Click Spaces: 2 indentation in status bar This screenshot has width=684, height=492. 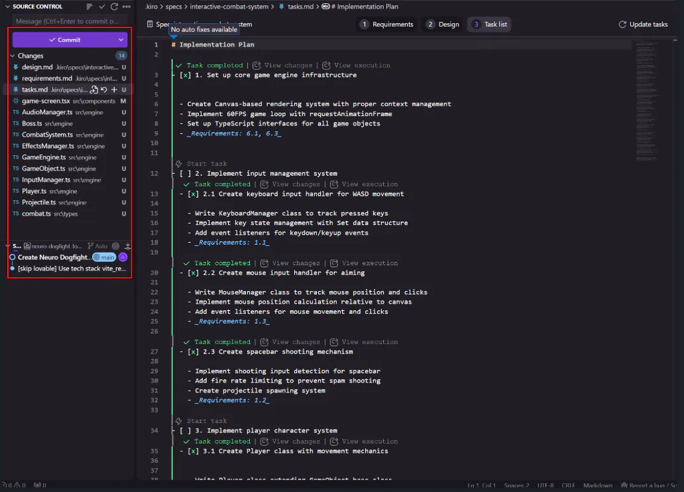click(516, 485)
